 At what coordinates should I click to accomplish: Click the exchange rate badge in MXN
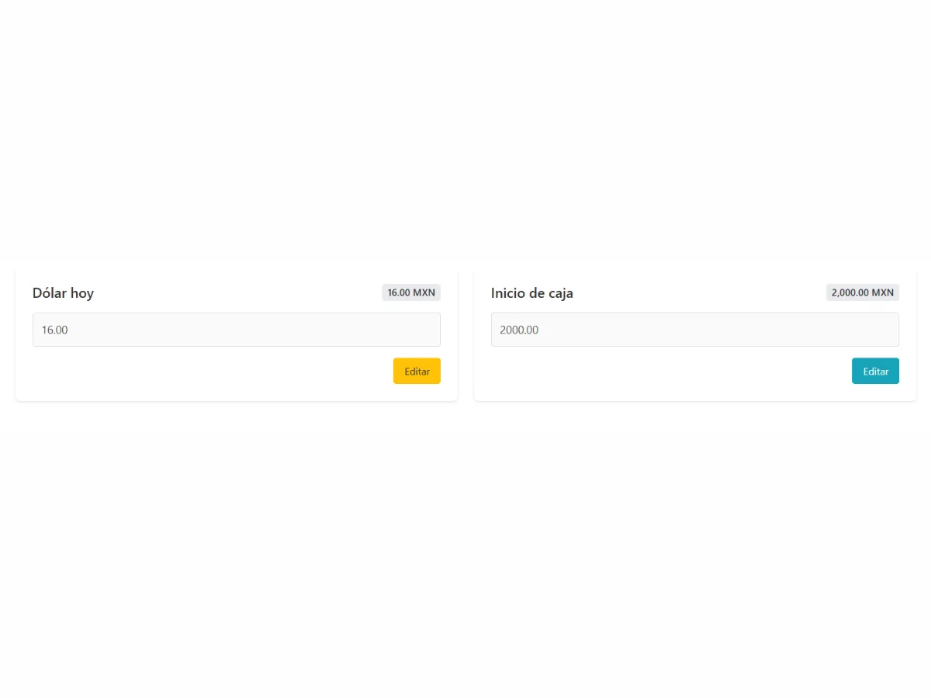[411, 292]
